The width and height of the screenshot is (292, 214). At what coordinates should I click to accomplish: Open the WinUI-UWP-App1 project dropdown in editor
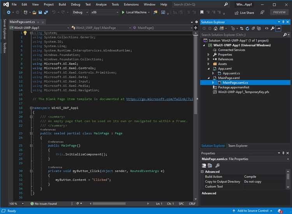pyautogui.click(x=39, y=28)
